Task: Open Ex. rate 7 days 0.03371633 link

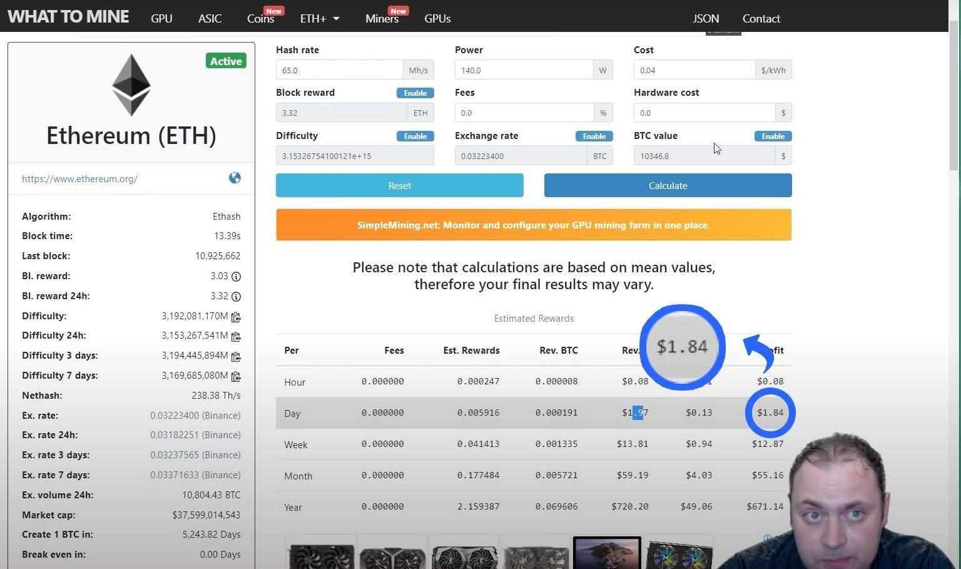Action: click(195, 475)
